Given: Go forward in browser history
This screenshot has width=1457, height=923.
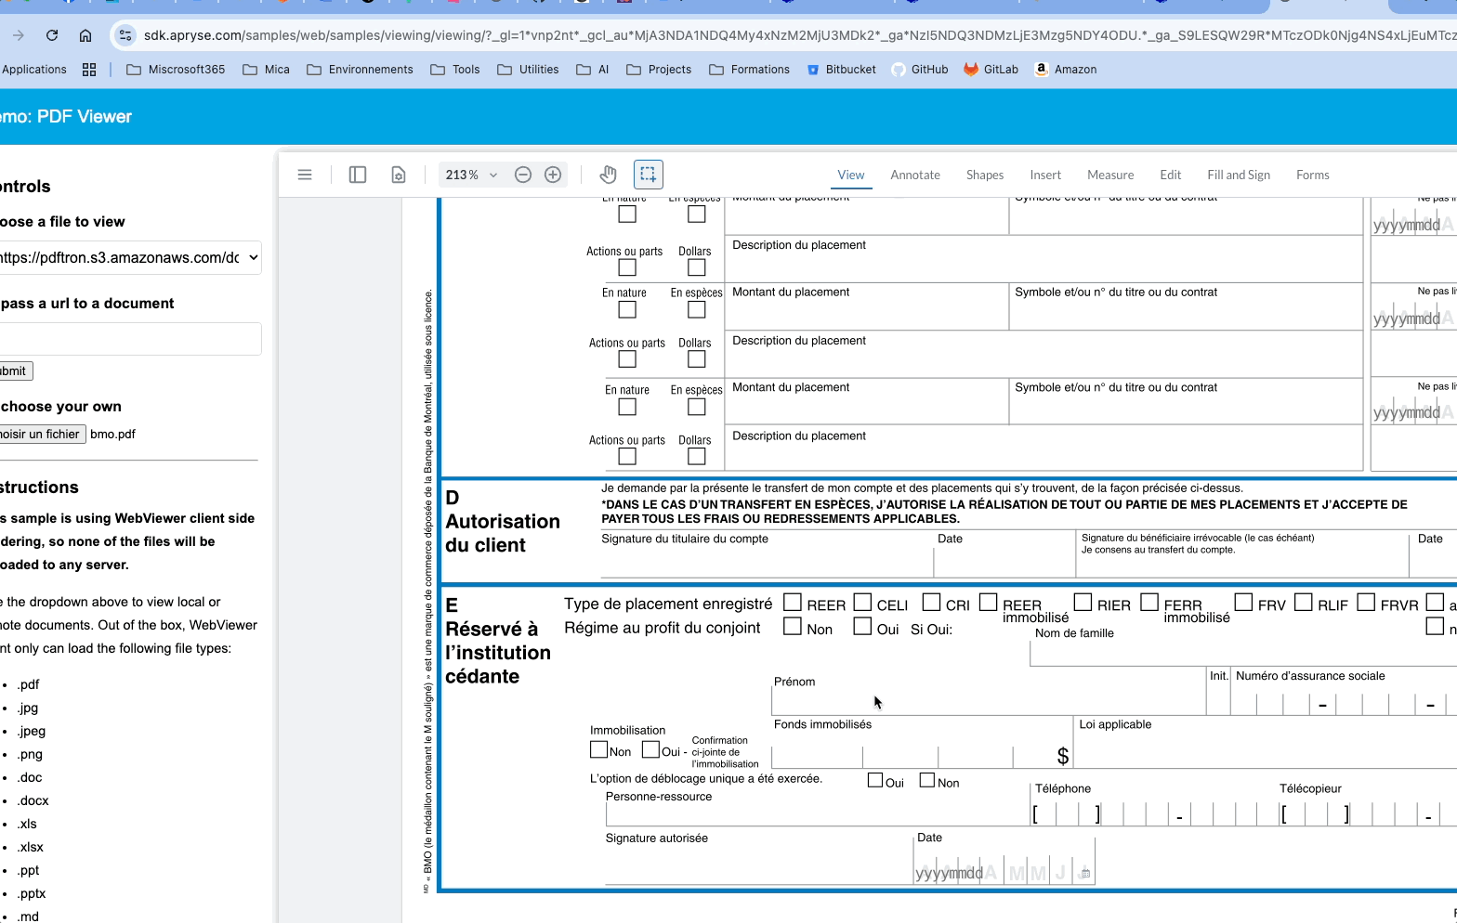Looking at the screenshot, I should [19, 35].
